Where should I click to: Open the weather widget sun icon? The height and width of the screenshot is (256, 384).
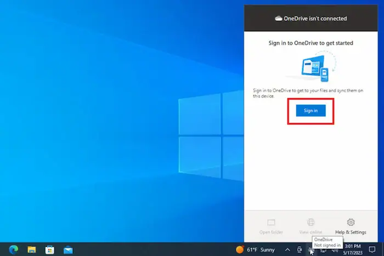(x=240, y=249)
